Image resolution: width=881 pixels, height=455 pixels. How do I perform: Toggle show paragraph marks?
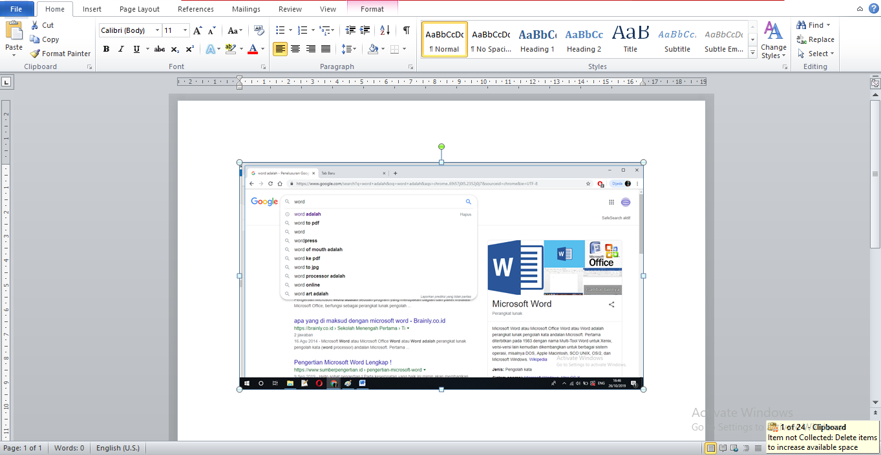[407, 30]
